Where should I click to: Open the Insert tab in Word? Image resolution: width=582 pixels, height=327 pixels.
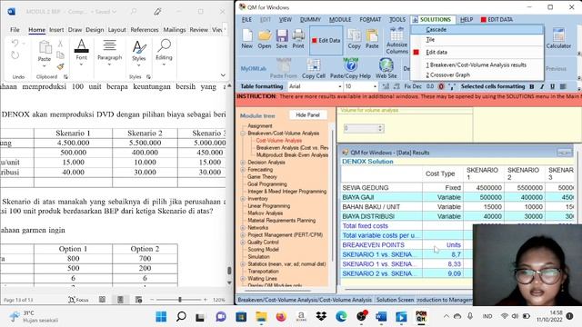(x=56, y=30)
